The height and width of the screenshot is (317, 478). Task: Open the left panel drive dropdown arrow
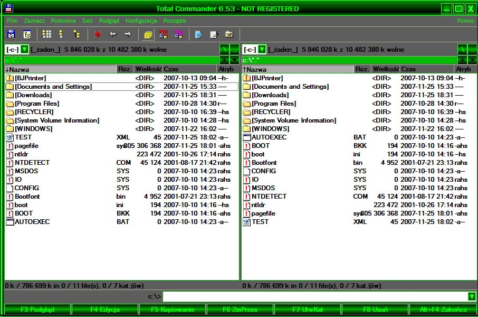(25, 49)
